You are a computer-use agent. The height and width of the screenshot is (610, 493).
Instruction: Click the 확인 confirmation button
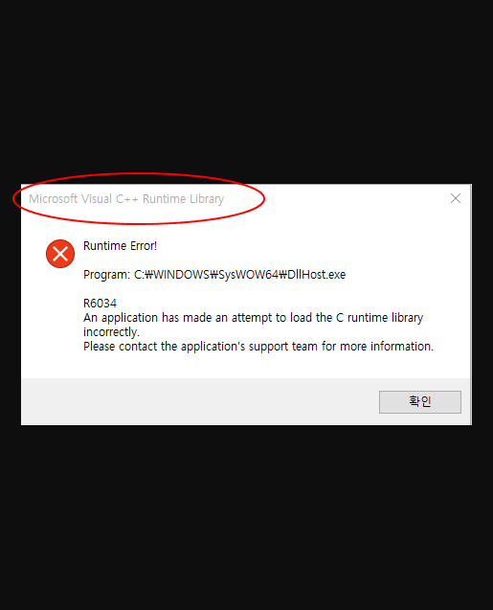[x=420, y=402]
